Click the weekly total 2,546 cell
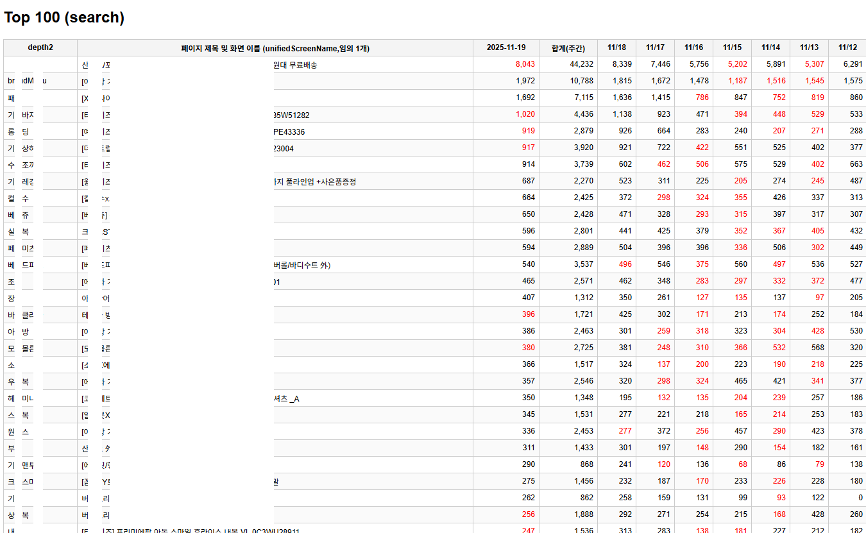Screen dimensions: 866x533 click(x=568, y=382)
